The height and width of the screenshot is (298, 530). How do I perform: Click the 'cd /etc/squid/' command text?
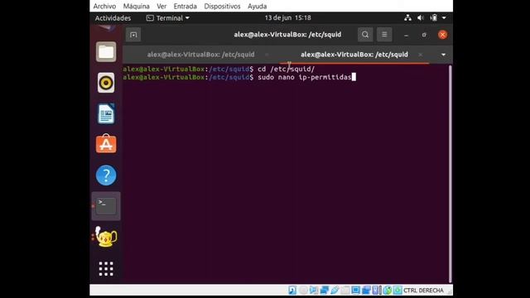click(286, 69)
